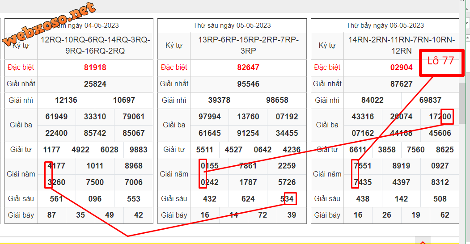Open the Thứ sáu ngày 05-05-2023 header

tap(232, 25)
